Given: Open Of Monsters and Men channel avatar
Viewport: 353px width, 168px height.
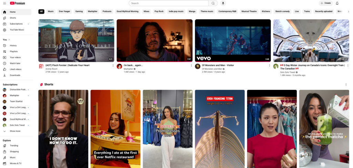Looking at the screenshot, I should click(x=198, y=67).
